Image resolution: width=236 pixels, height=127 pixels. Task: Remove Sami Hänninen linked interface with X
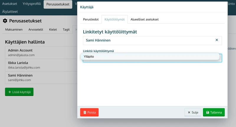pyautogui.click(x=217, y=40)
